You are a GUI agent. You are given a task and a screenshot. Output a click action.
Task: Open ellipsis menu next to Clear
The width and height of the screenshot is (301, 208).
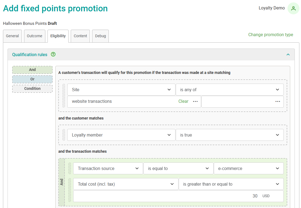195,101
